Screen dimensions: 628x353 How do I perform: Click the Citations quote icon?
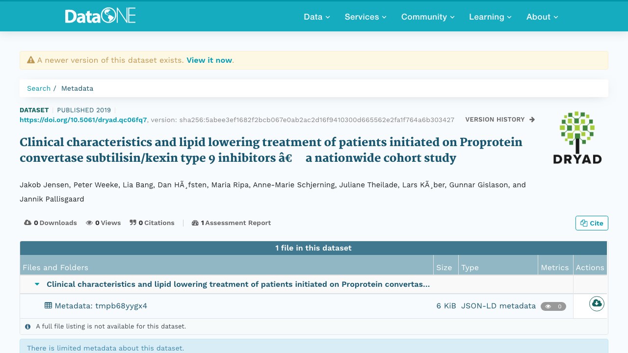133,223
